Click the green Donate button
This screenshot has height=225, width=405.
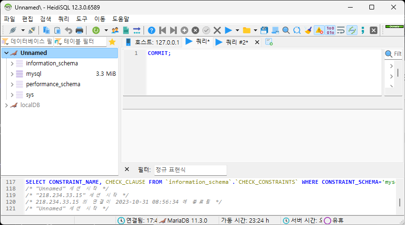394,27
